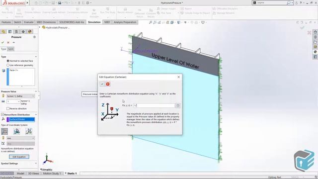The width and height of the screenshot is (318, 179).
Task: Open the File Explorer task pane tab
Action: pyautogui.click(x=315, y=42)
